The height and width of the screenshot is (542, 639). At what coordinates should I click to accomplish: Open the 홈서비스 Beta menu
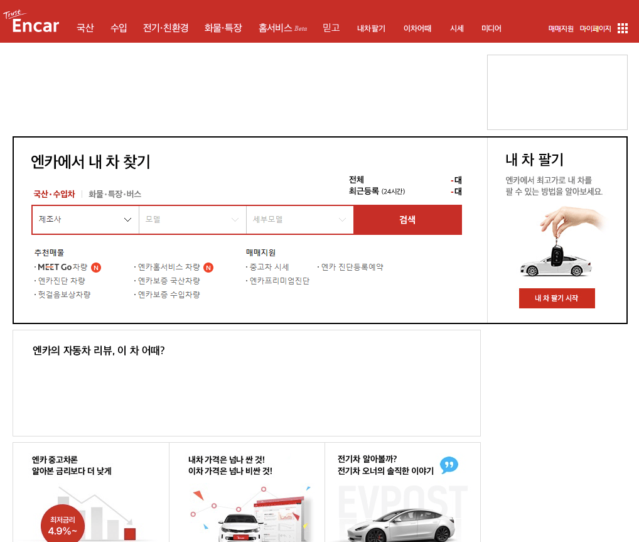point(283,28)
